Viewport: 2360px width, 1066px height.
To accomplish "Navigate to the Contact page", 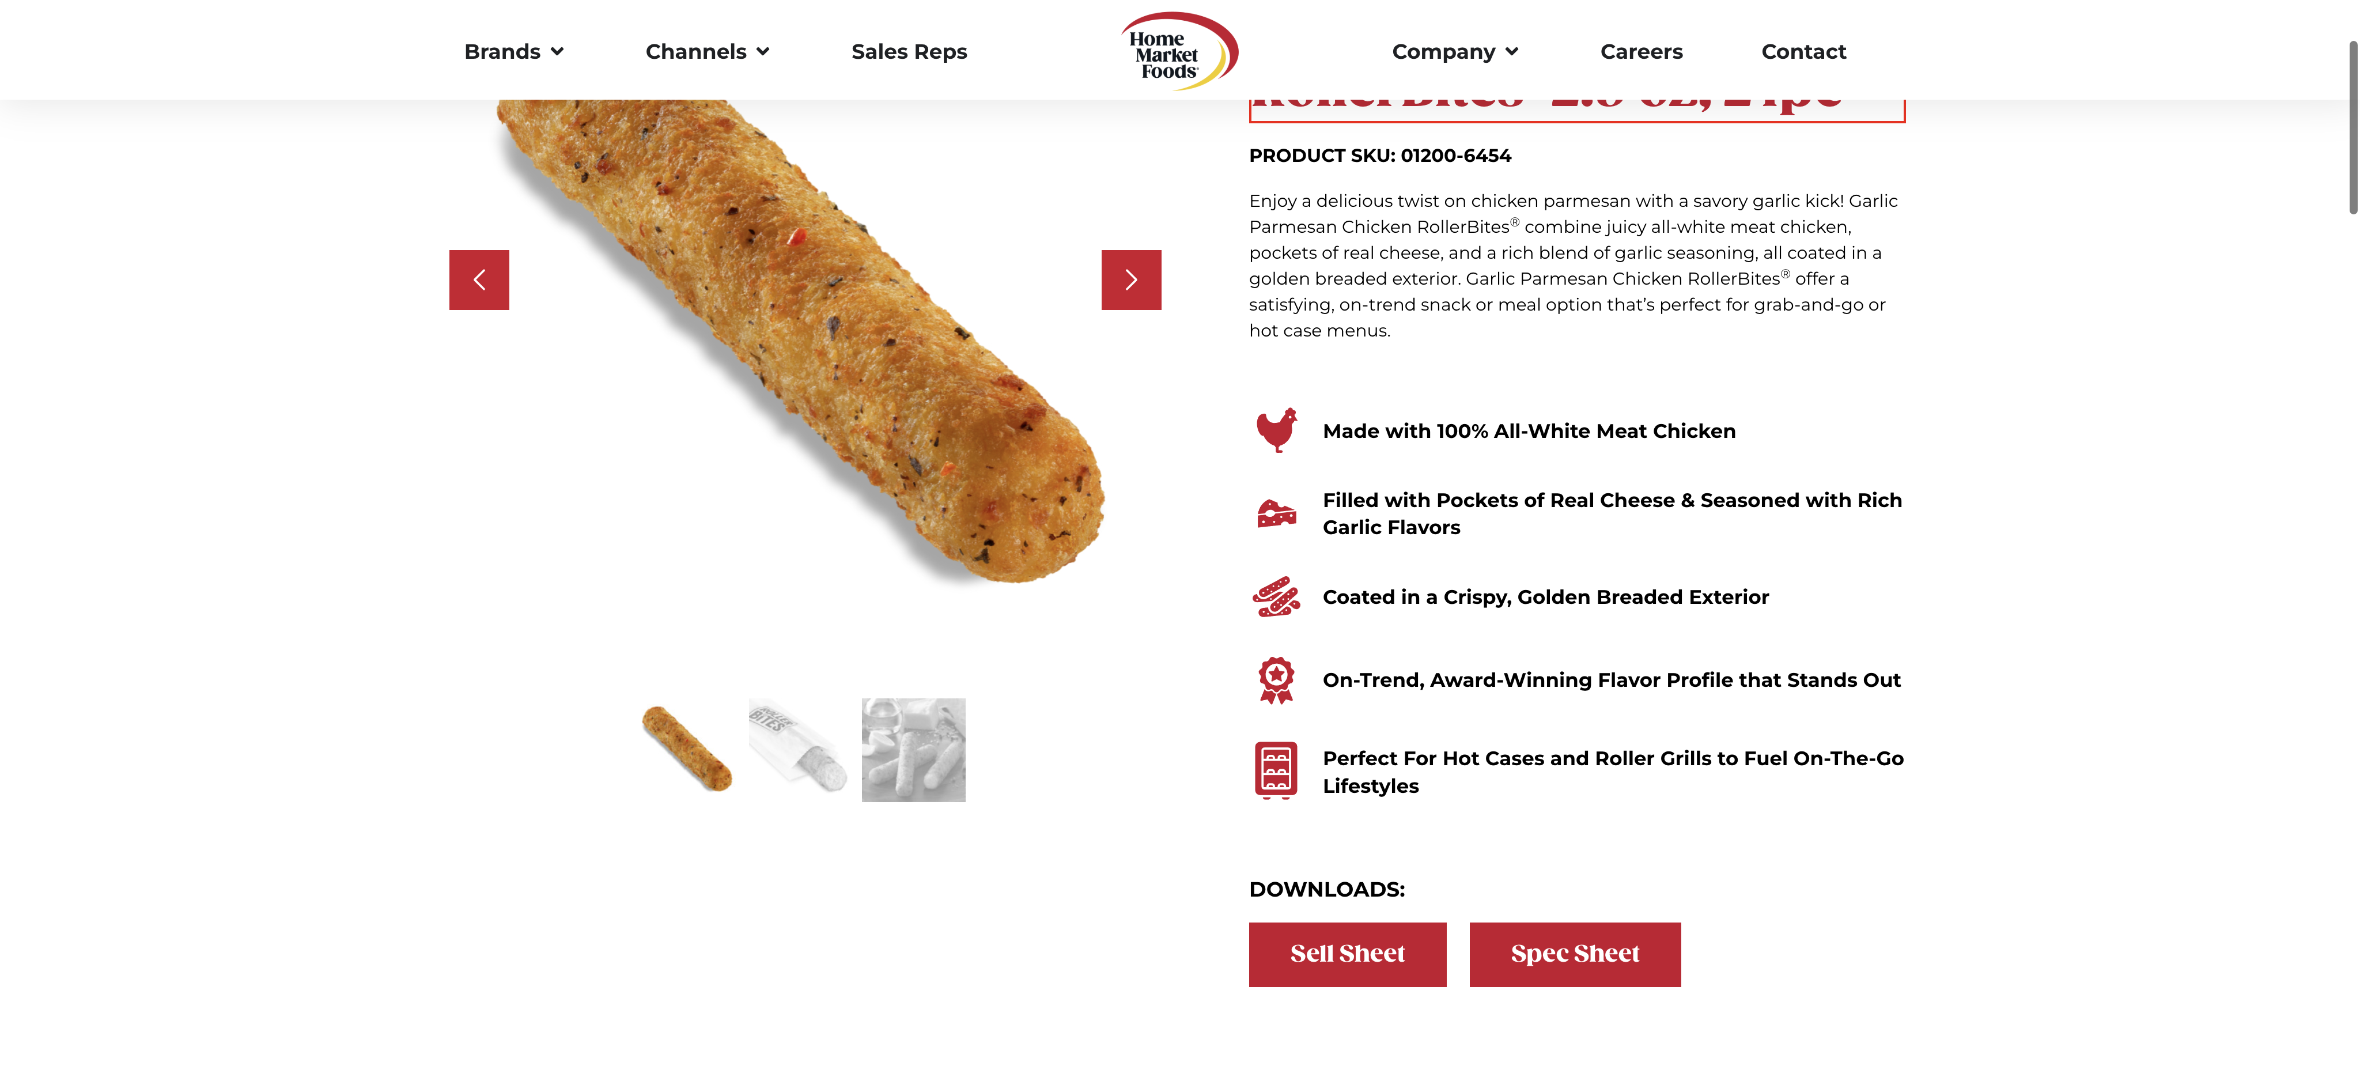I will [1803, 51].
